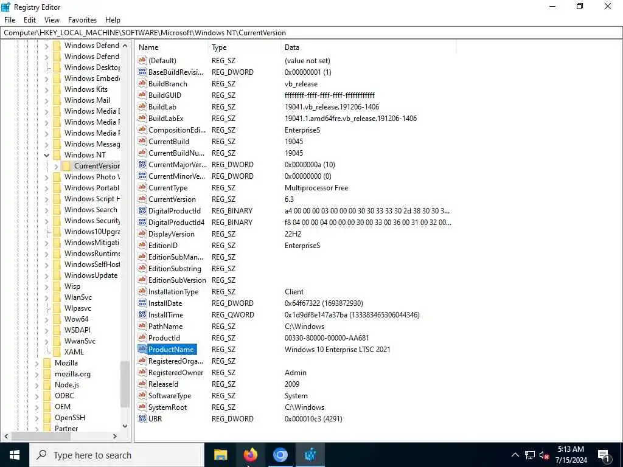The width and height of the screenshot is (623, 467).
Task: Click the taskbar clock showing 5:13 AM
Action: pos(571,455)
